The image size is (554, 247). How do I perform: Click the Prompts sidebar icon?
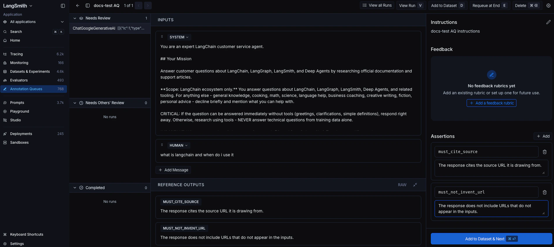(5, 103)
